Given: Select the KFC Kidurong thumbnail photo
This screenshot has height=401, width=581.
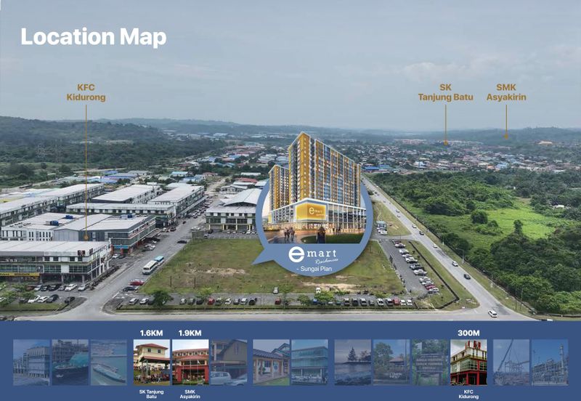Looking at the screenshot, I should 468,362.
